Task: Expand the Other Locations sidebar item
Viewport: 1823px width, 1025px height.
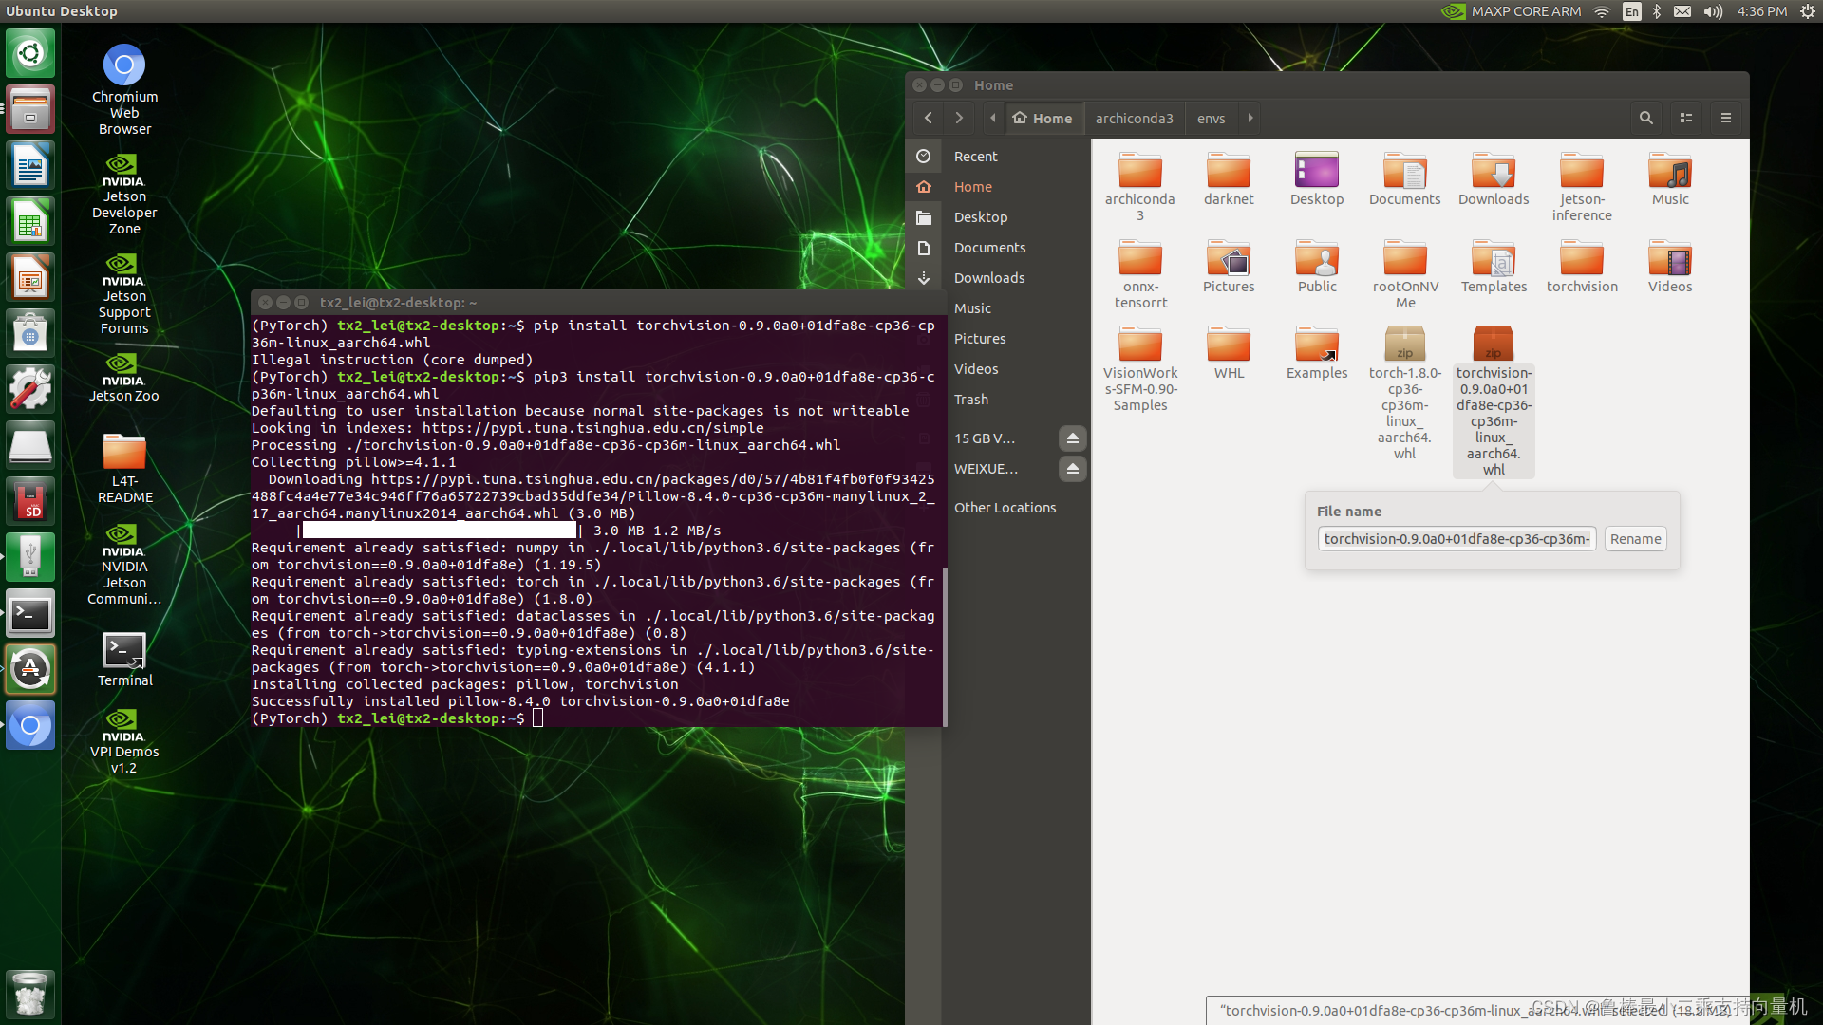Action: (x=1005, y=506)
